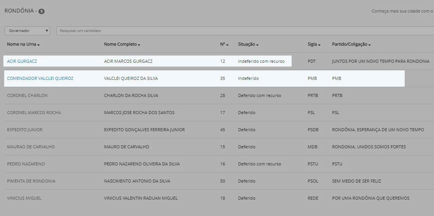
Task: Click full name MARCOS JOSE ROCHA DOS SANTOS
Action: 139,113
